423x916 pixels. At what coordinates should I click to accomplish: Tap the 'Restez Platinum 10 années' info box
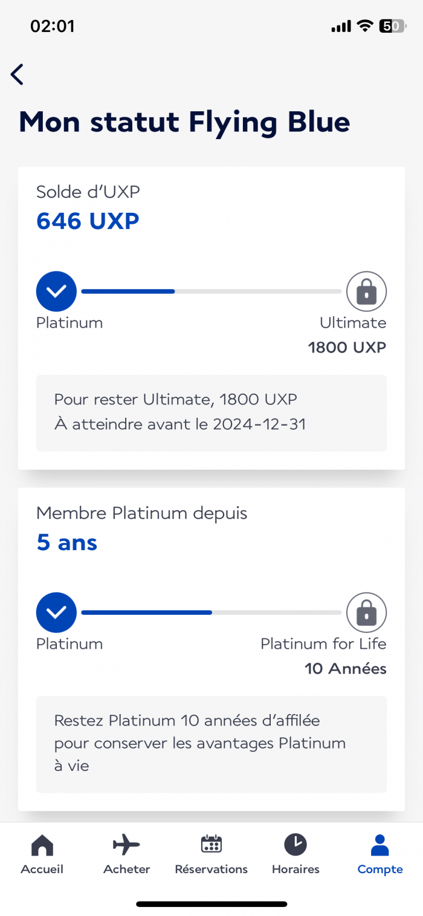211,744
